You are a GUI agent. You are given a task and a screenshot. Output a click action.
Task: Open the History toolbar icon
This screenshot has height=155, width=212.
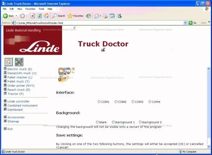(x=89, y=16)
